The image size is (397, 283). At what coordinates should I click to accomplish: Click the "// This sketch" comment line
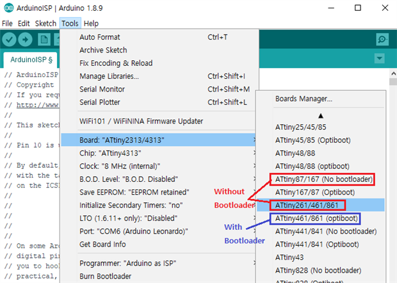point(31,125)
